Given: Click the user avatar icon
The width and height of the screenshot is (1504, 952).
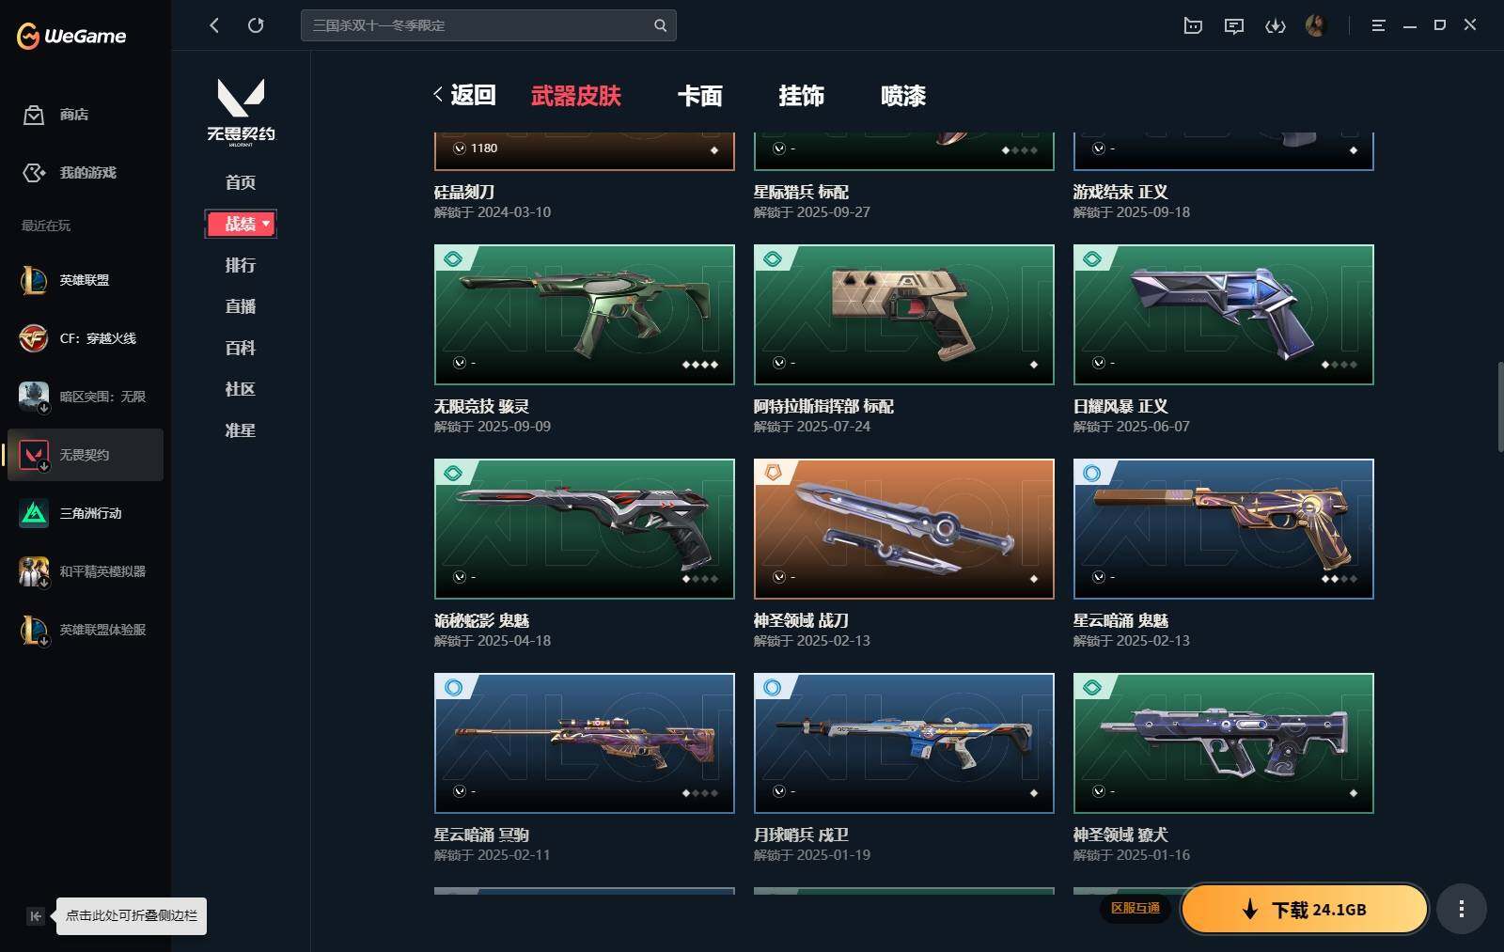Looking at the screenshot, I should pos(1315,25).
